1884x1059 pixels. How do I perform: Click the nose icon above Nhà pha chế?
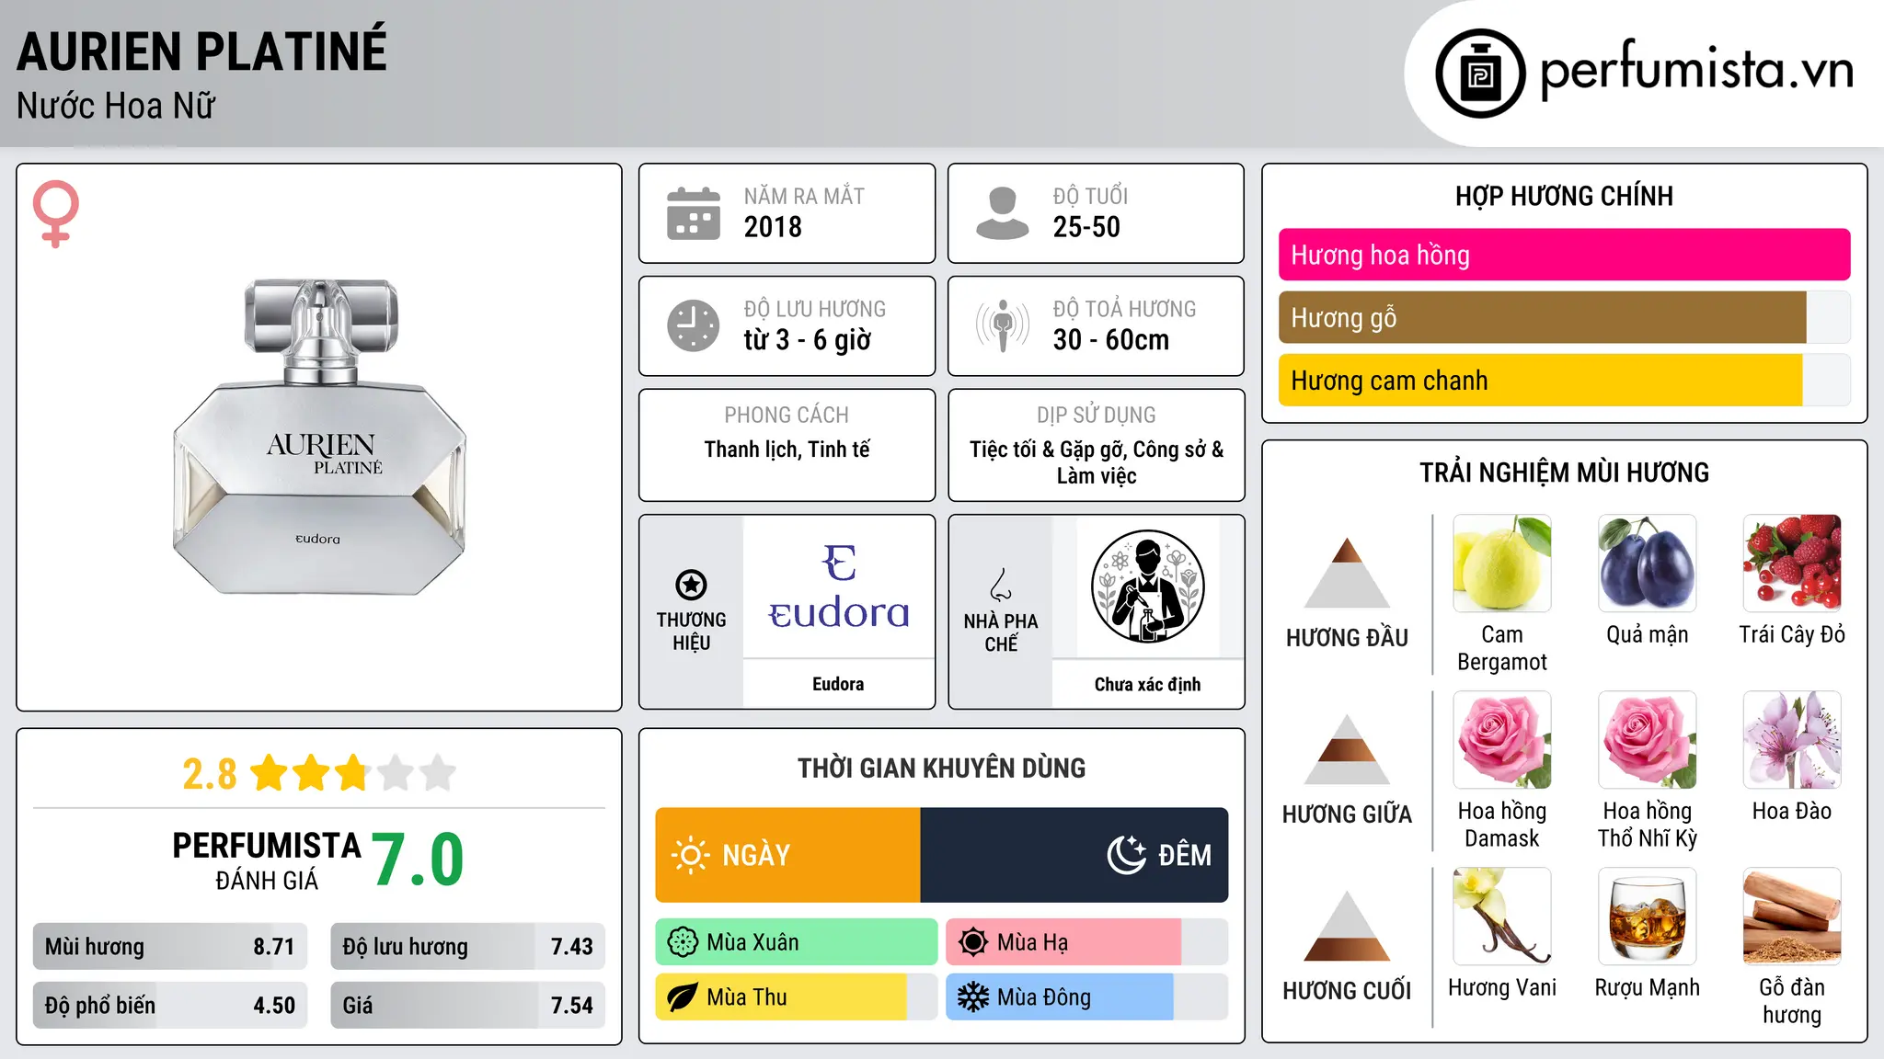point(1001,585)
